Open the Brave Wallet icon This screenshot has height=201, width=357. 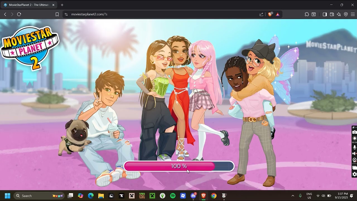332,14
